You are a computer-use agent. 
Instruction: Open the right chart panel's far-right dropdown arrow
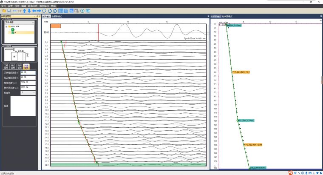320,16
